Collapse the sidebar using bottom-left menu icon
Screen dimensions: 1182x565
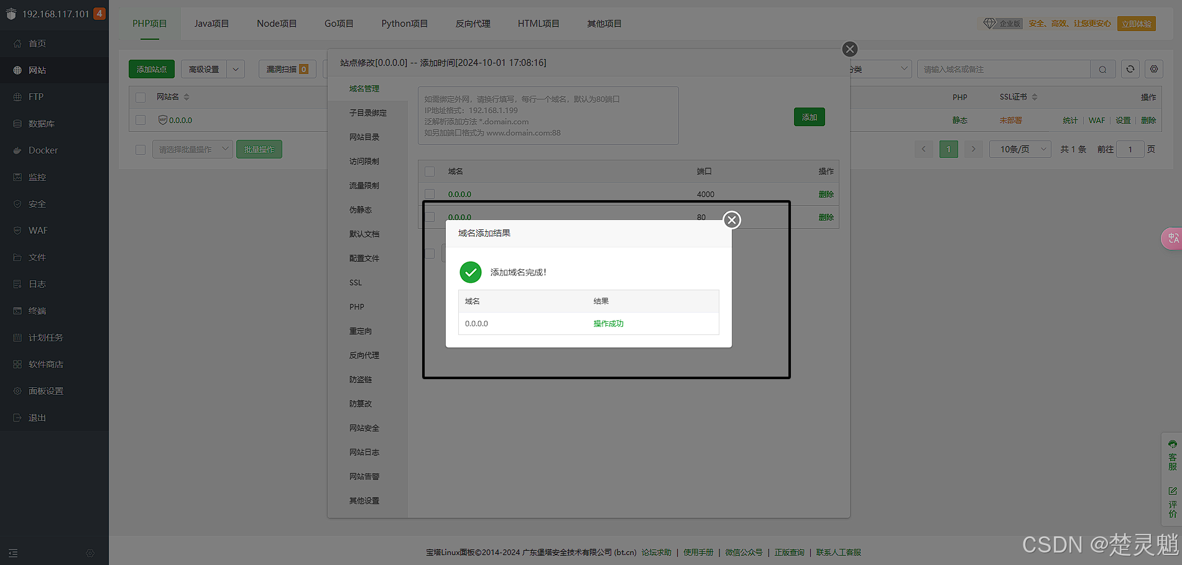click(x=13, y=553)
